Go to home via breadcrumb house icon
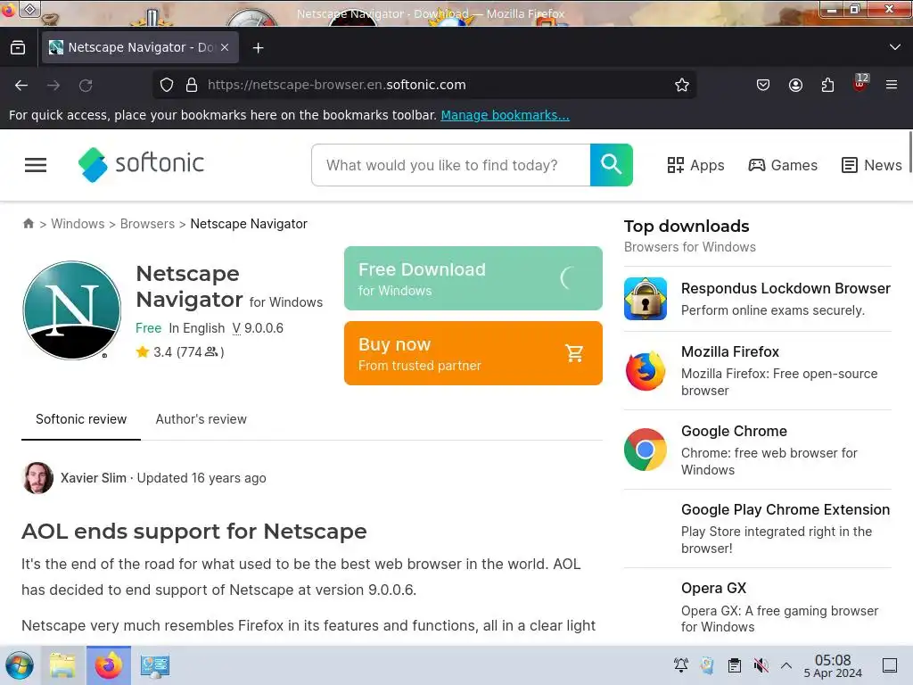 coord(28,224)
